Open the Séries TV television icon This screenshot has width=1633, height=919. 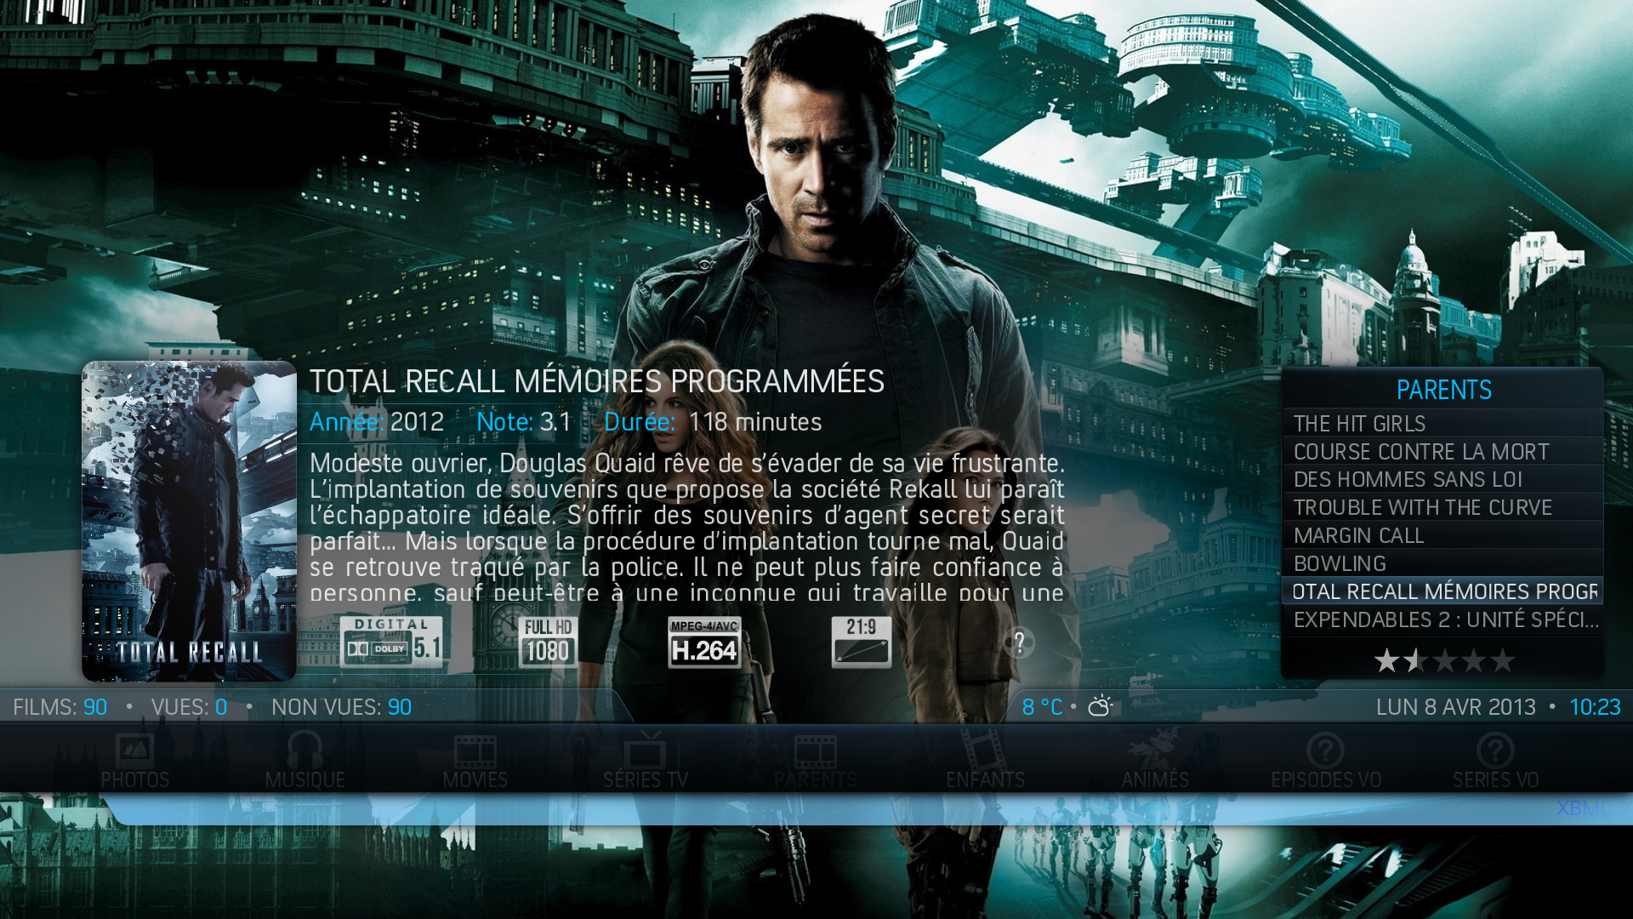click(x=645, y=750)
